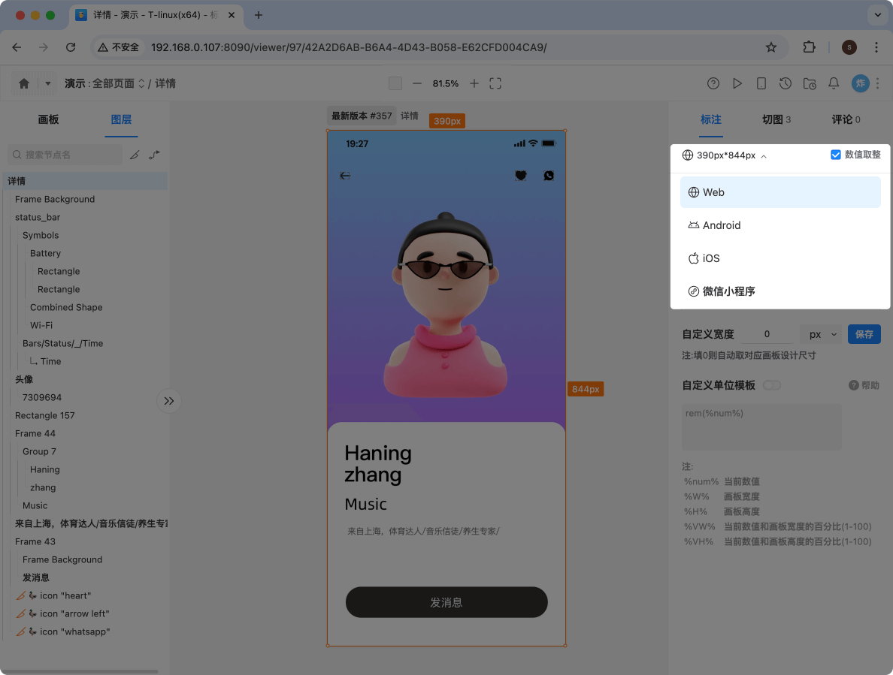
Task: Click the 保存 button
Action: coord(864,334)
